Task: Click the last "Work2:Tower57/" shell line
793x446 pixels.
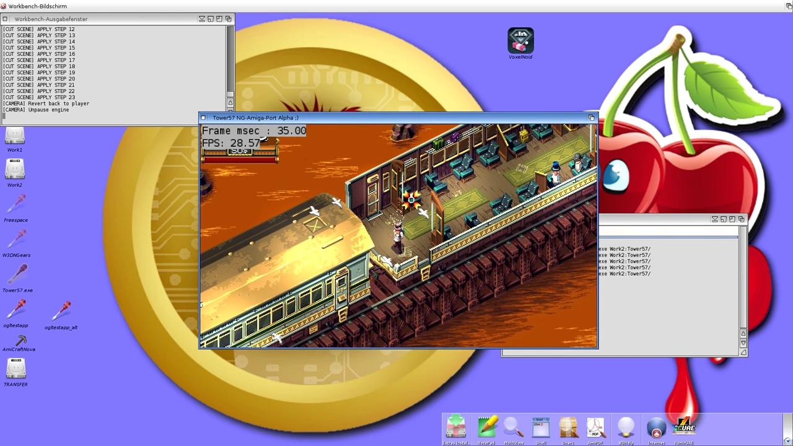Action: coord(624,274)
